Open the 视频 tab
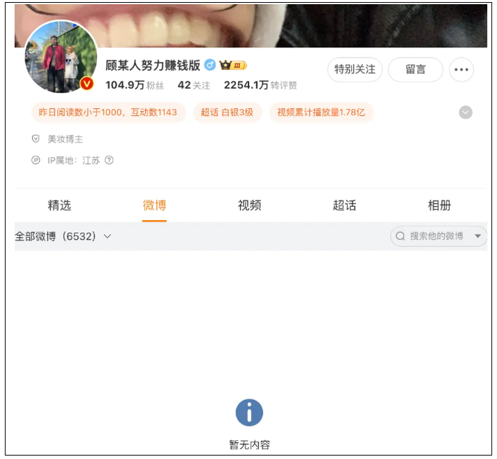497x459 pixels. (x=249, y=206)
